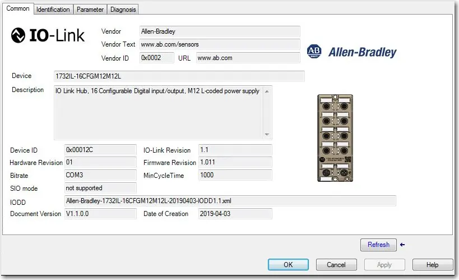Click the IODD file name field
The width and height of the screenshot is (459, 280).
coord(230,201)
